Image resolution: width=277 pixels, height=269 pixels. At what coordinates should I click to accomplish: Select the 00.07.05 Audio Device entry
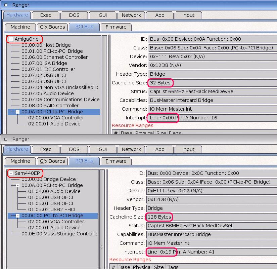(48, 93)
